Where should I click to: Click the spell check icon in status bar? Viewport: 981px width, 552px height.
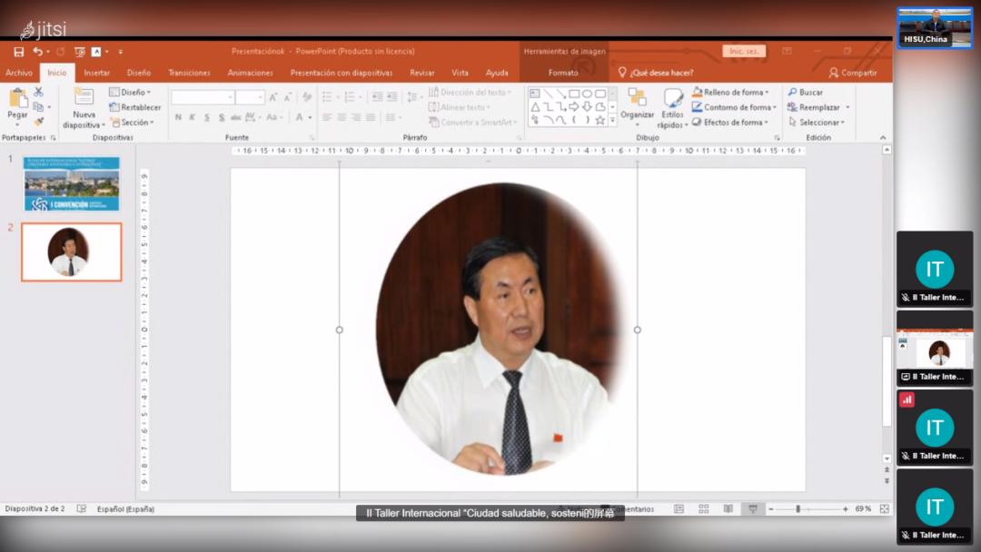[x=82, y=509]
